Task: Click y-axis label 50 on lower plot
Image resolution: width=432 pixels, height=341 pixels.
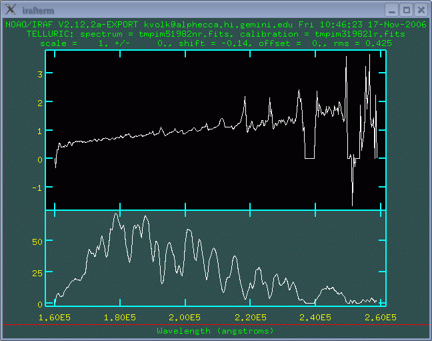Action: click(37, 242)
